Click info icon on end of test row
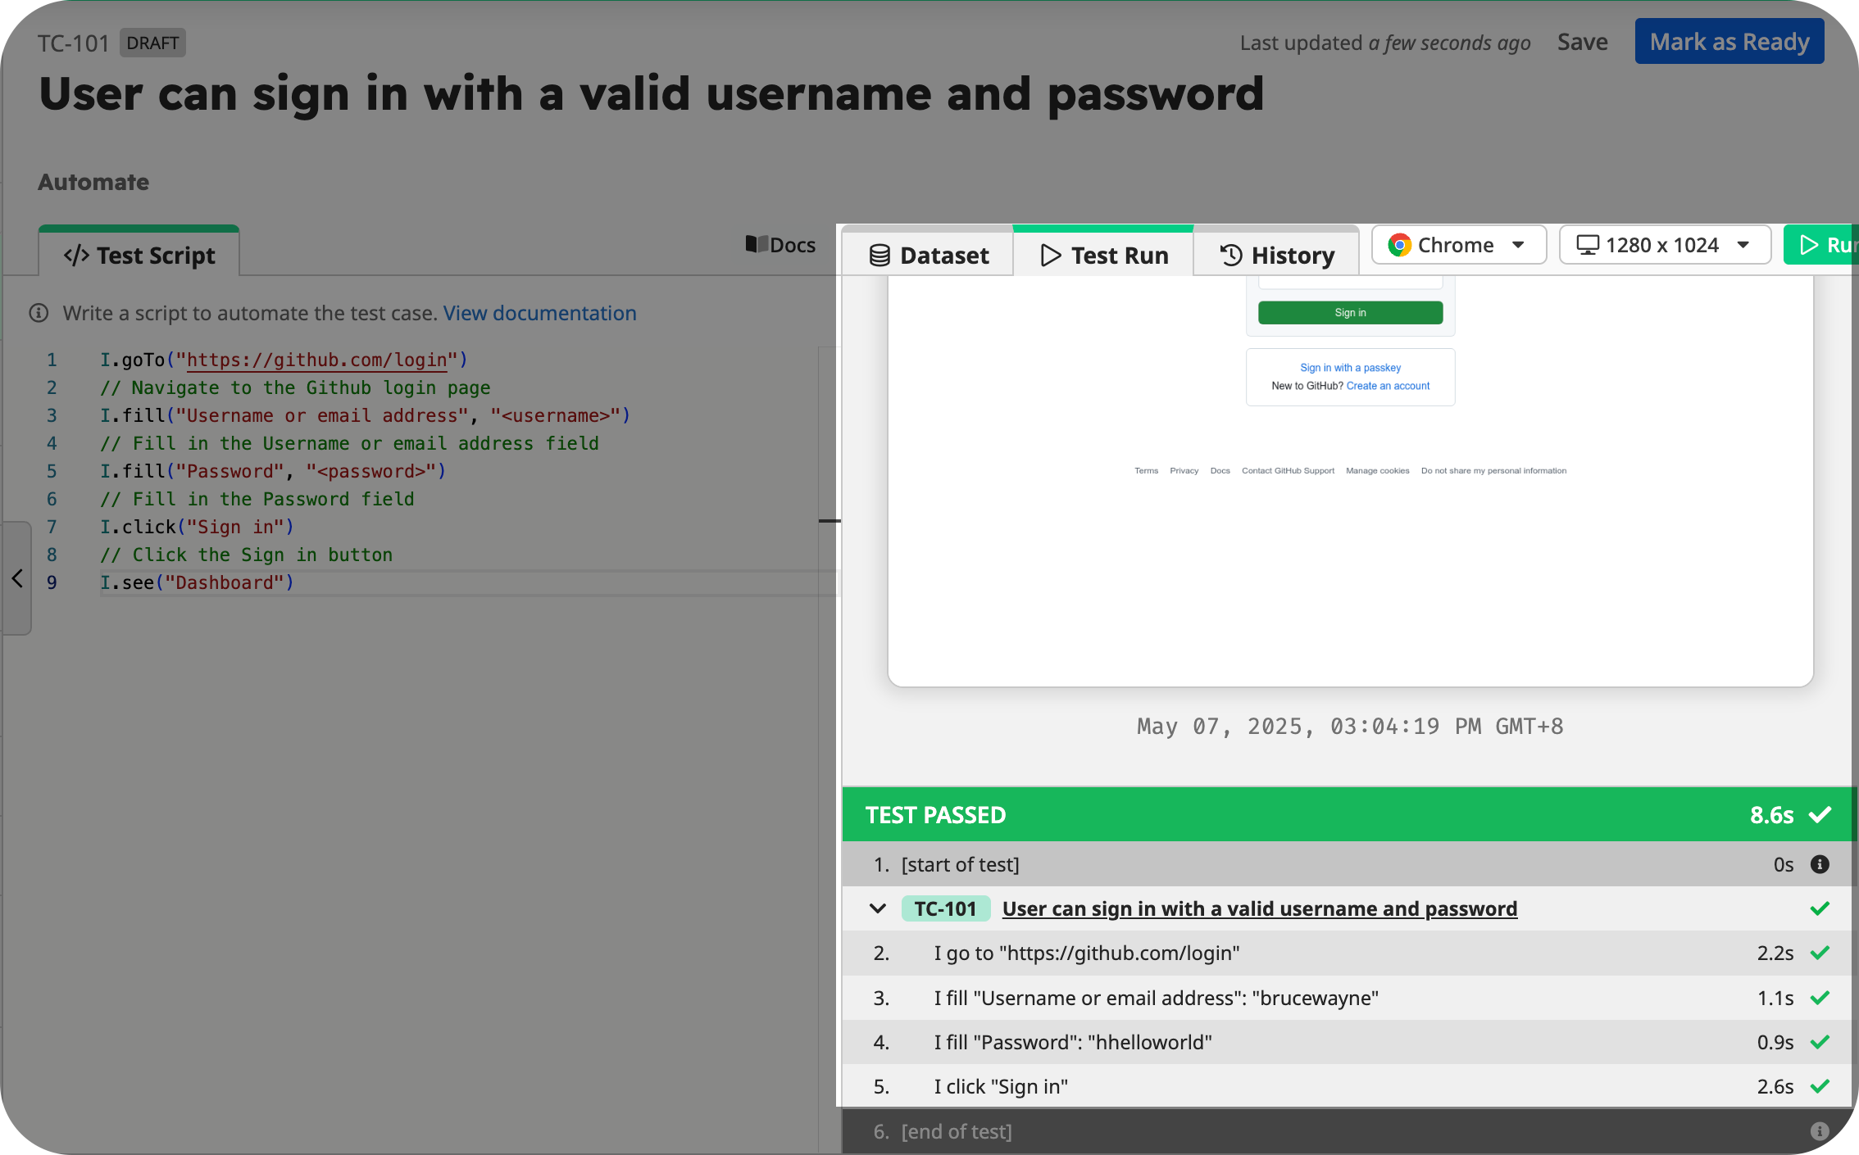The width and height of the screenshot is (1859, 1155). click(x=1820, y=1131)
